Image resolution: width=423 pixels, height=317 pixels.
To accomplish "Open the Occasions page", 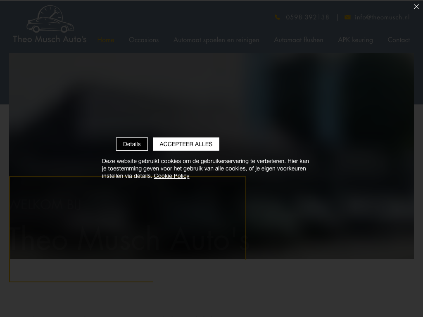I will (x=144, y=40).
